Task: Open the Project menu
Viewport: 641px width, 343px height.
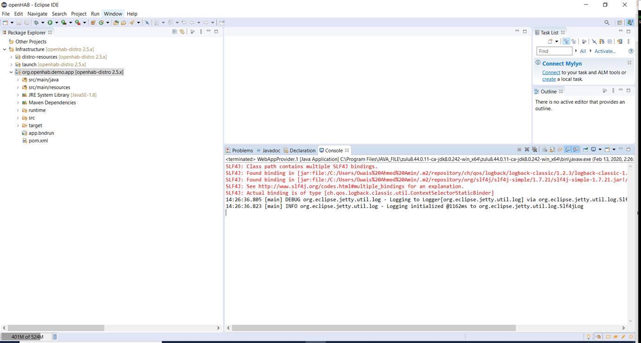Action: click(x=78, y=14)
